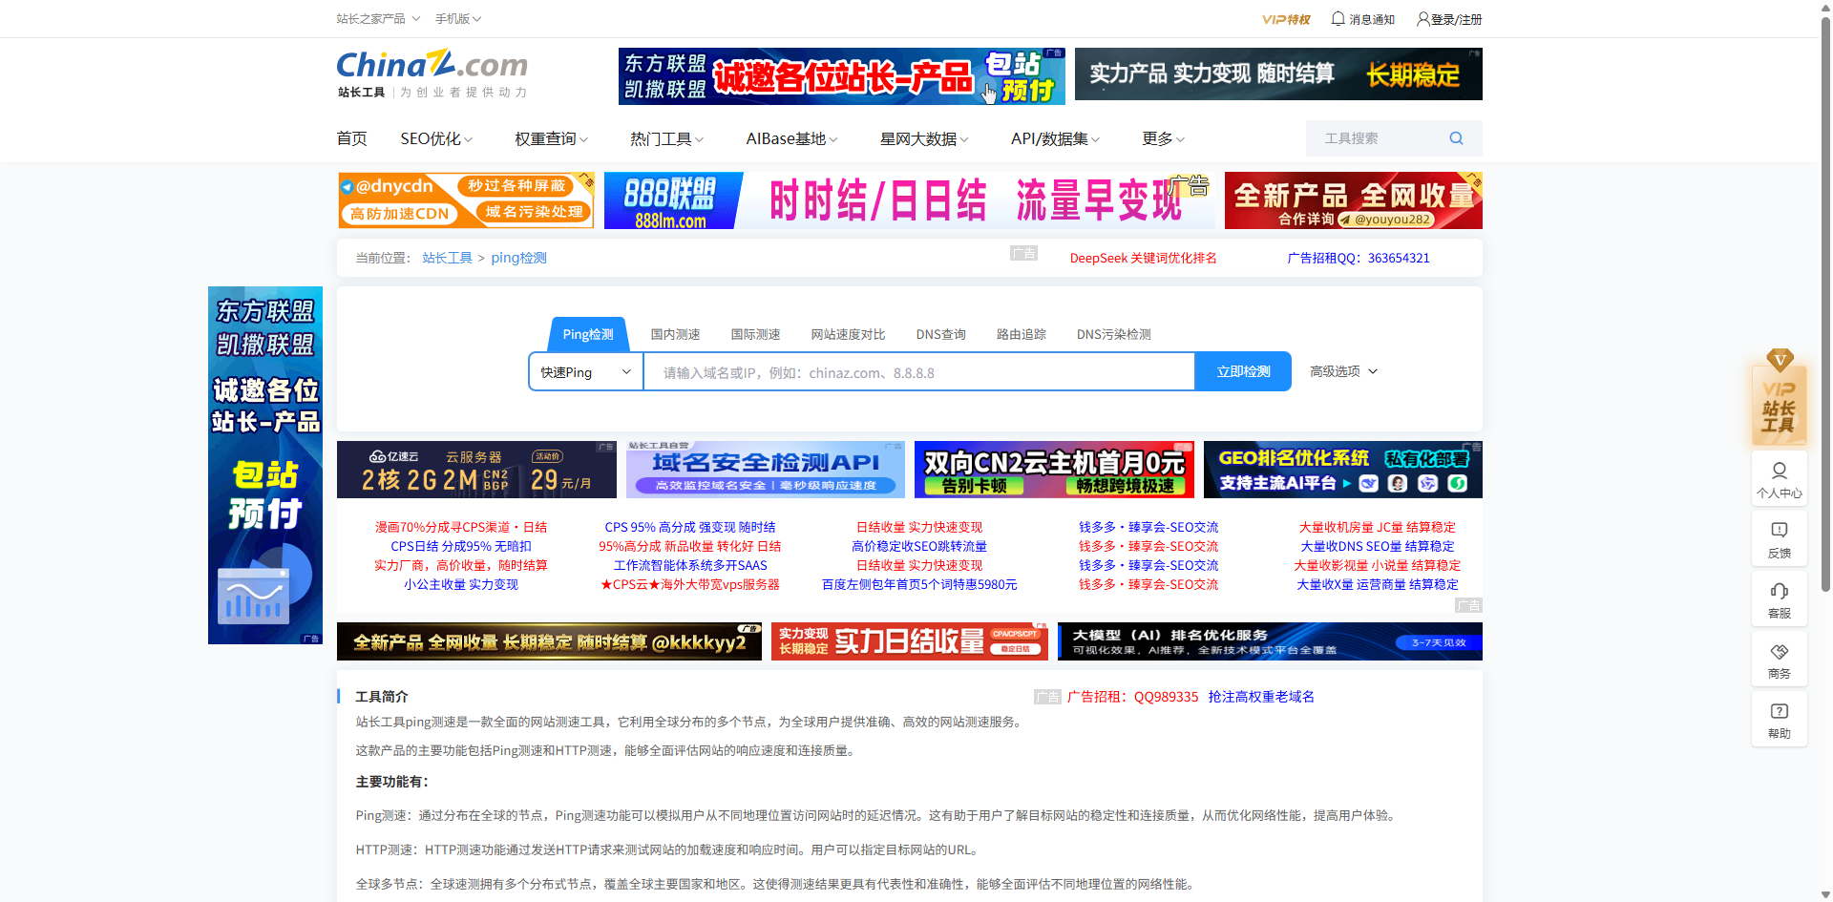Viewport: 1833px width, 902px height.
Task: Switch to the DNS查询 tab
Action: tap(939, 334)
